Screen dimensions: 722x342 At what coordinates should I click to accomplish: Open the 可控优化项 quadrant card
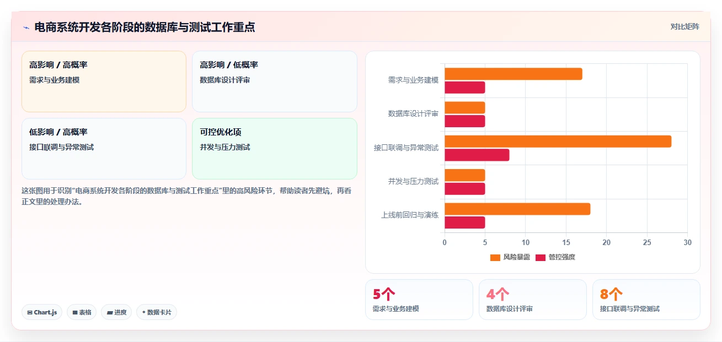coord(275,149)
